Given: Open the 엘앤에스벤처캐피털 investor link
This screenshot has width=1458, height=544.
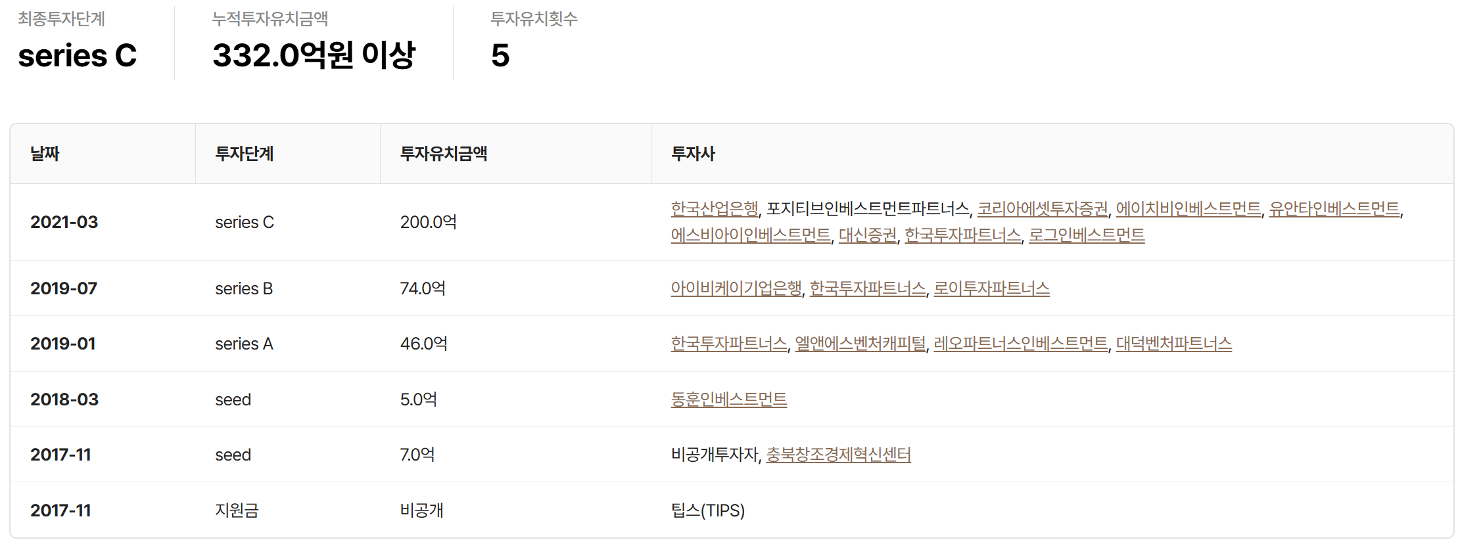Looking at the screenshot, I should 860,344.
